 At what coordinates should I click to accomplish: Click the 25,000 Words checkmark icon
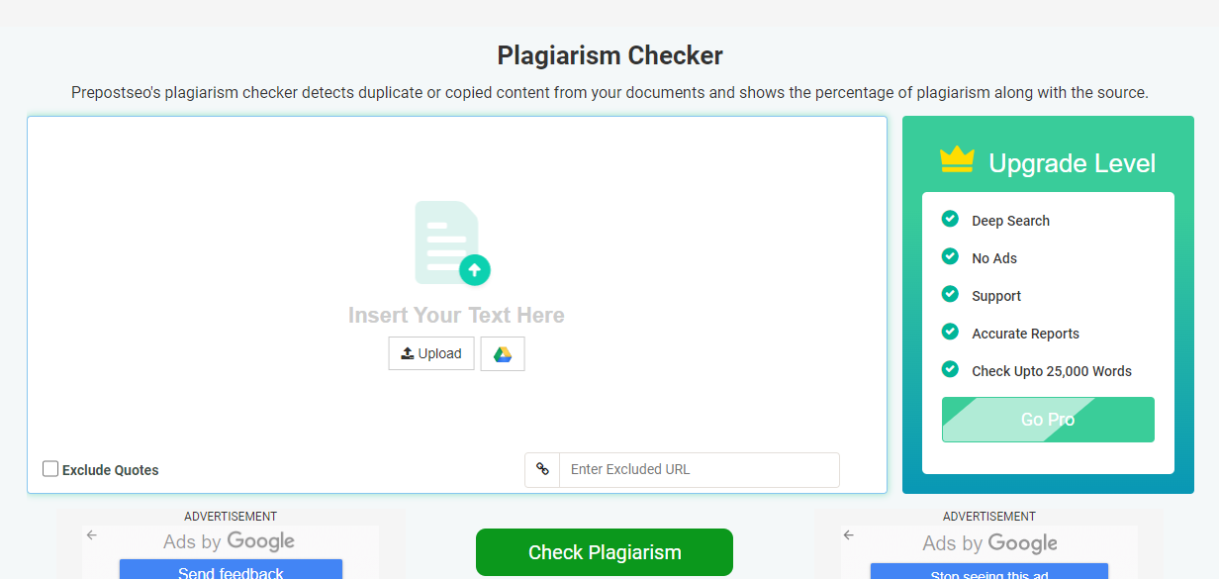pos(950,369)
